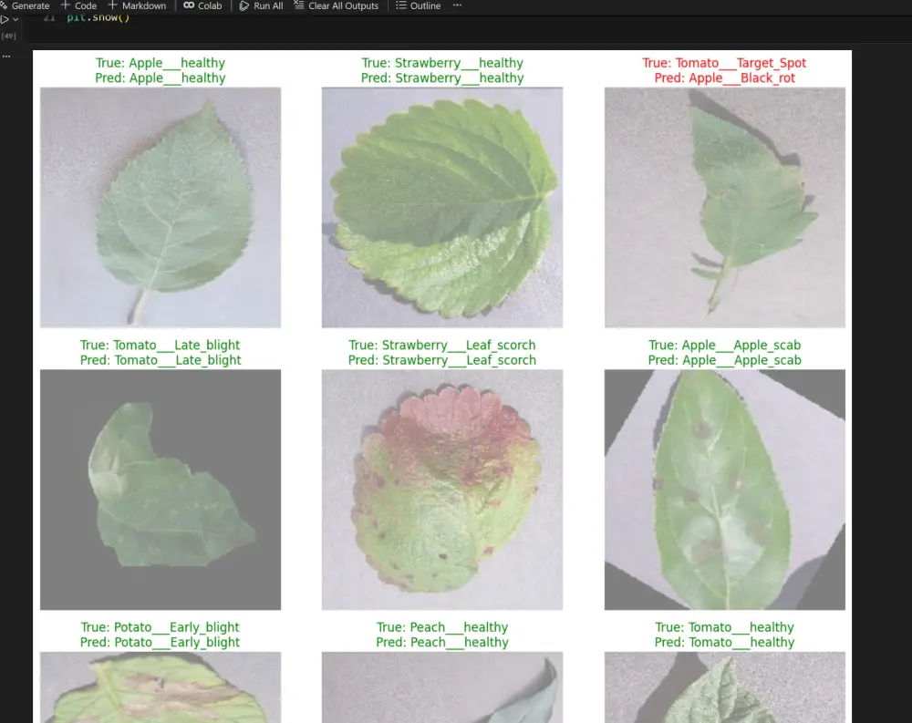
Task: Click the Colab infinity logo icon
Action: tap(189, 5)
